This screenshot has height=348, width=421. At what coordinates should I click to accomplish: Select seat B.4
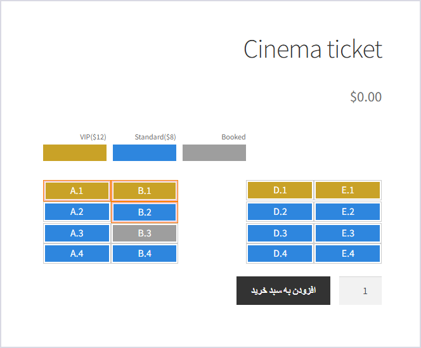(x=145, y=254)
